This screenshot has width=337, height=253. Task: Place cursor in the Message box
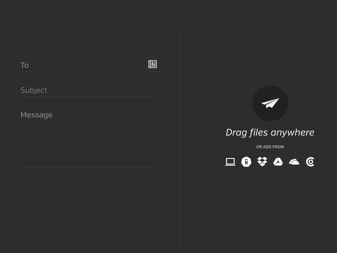point(89,137)
